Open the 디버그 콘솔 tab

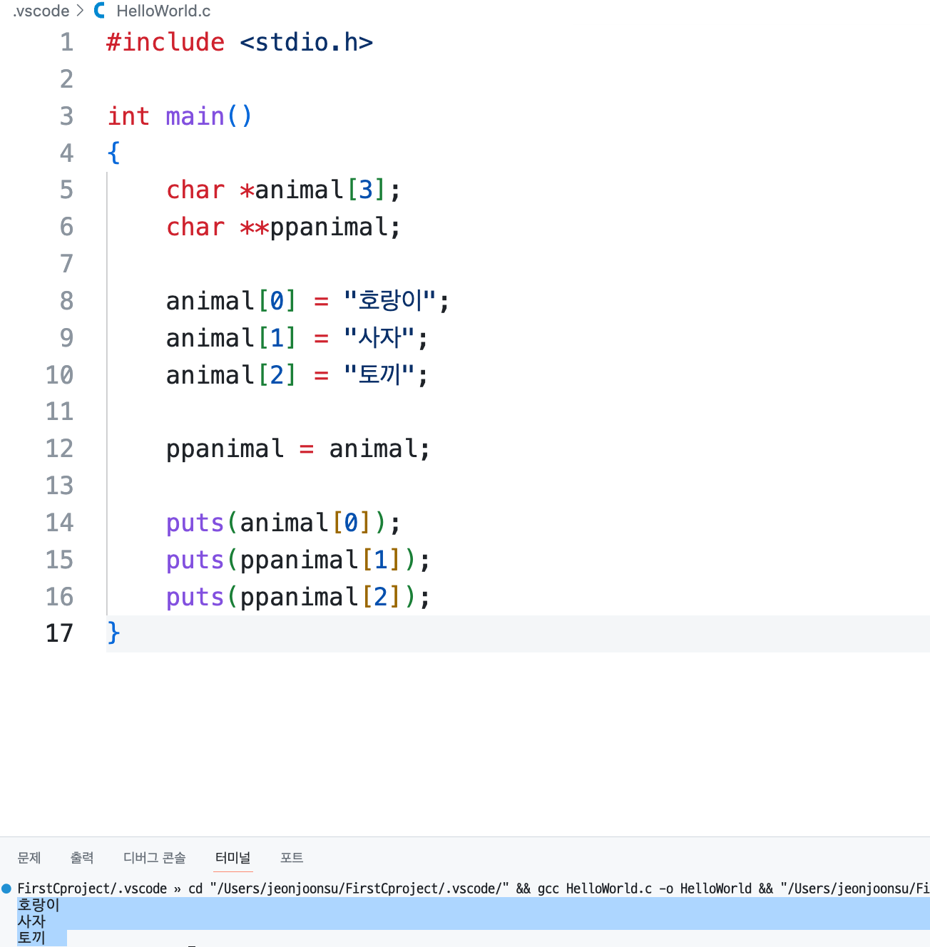click(155, 858)
